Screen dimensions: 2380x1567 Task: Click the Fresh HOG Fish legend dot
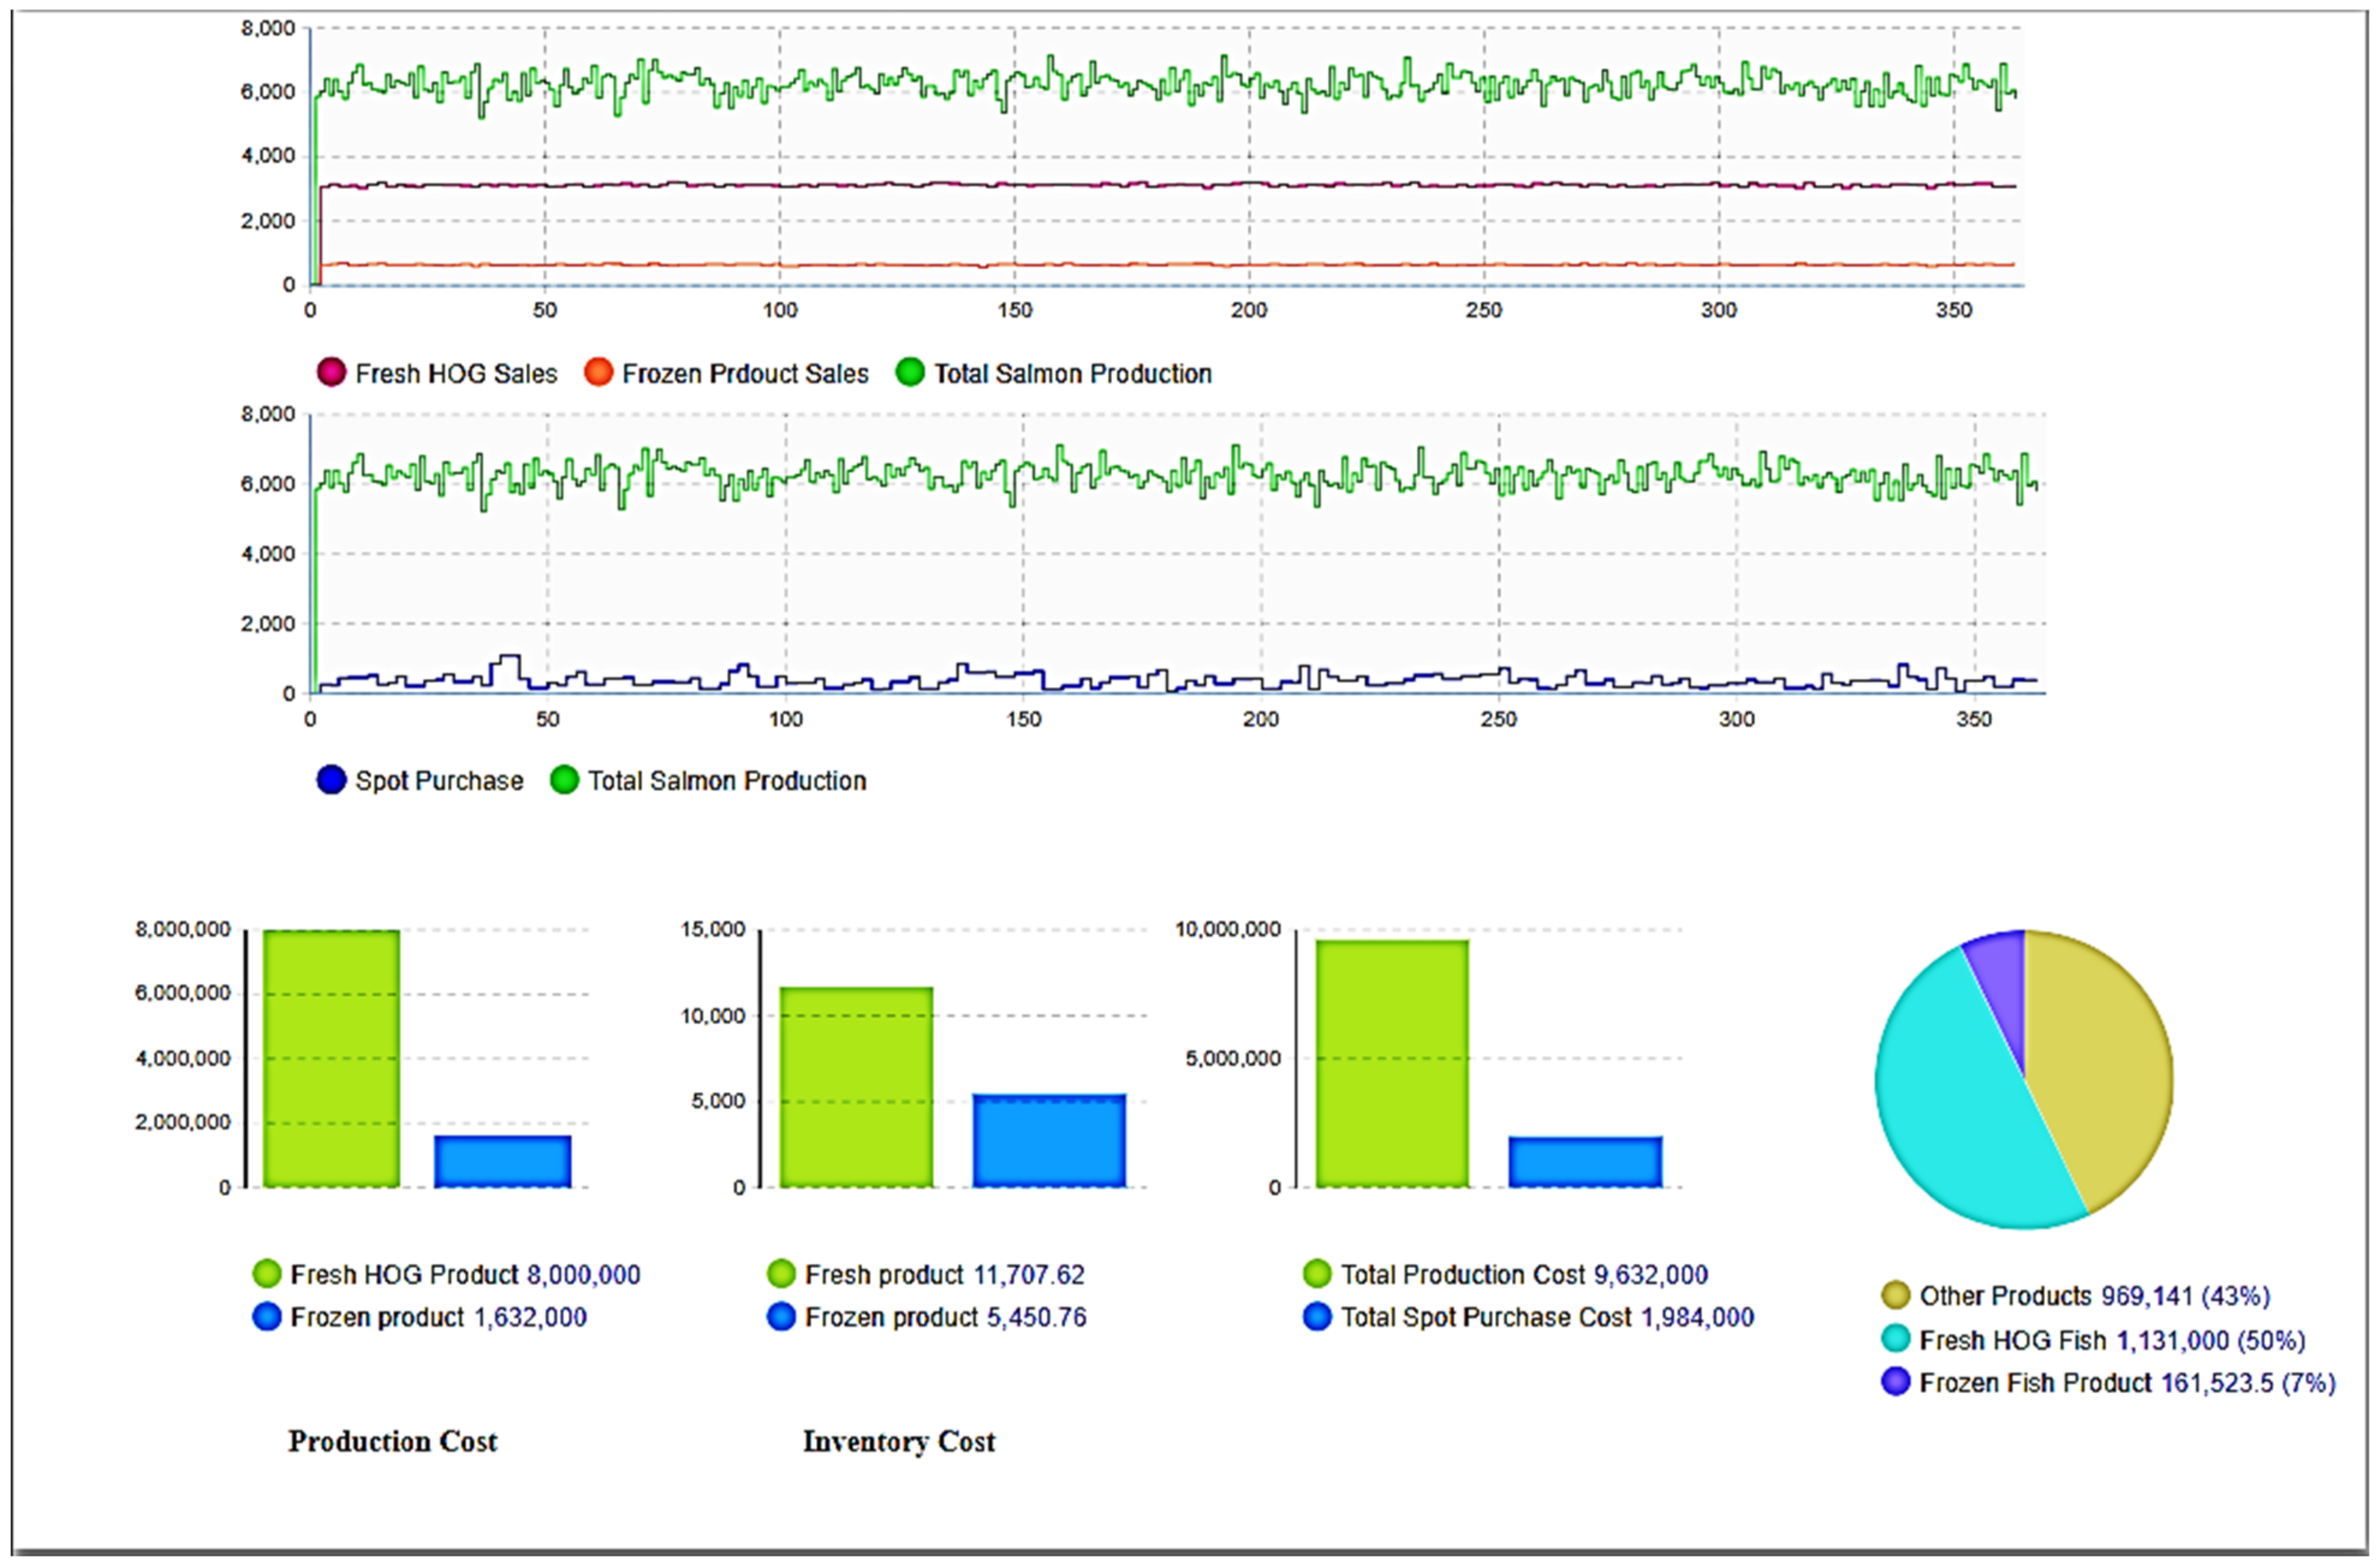pos(1895,1339)
